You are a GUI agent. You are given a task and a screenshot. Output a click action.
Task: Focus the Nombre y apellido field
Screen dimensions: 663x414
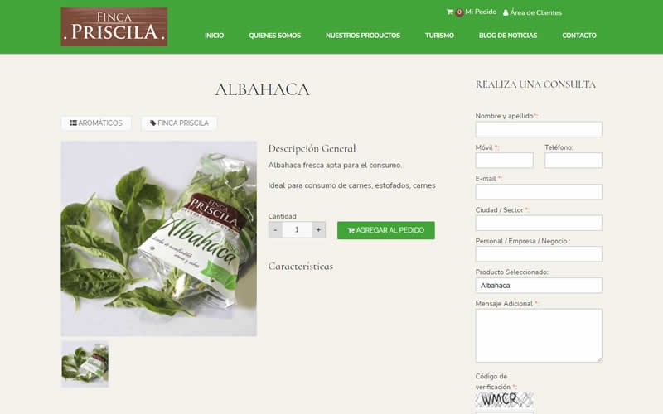coord(539,129)
